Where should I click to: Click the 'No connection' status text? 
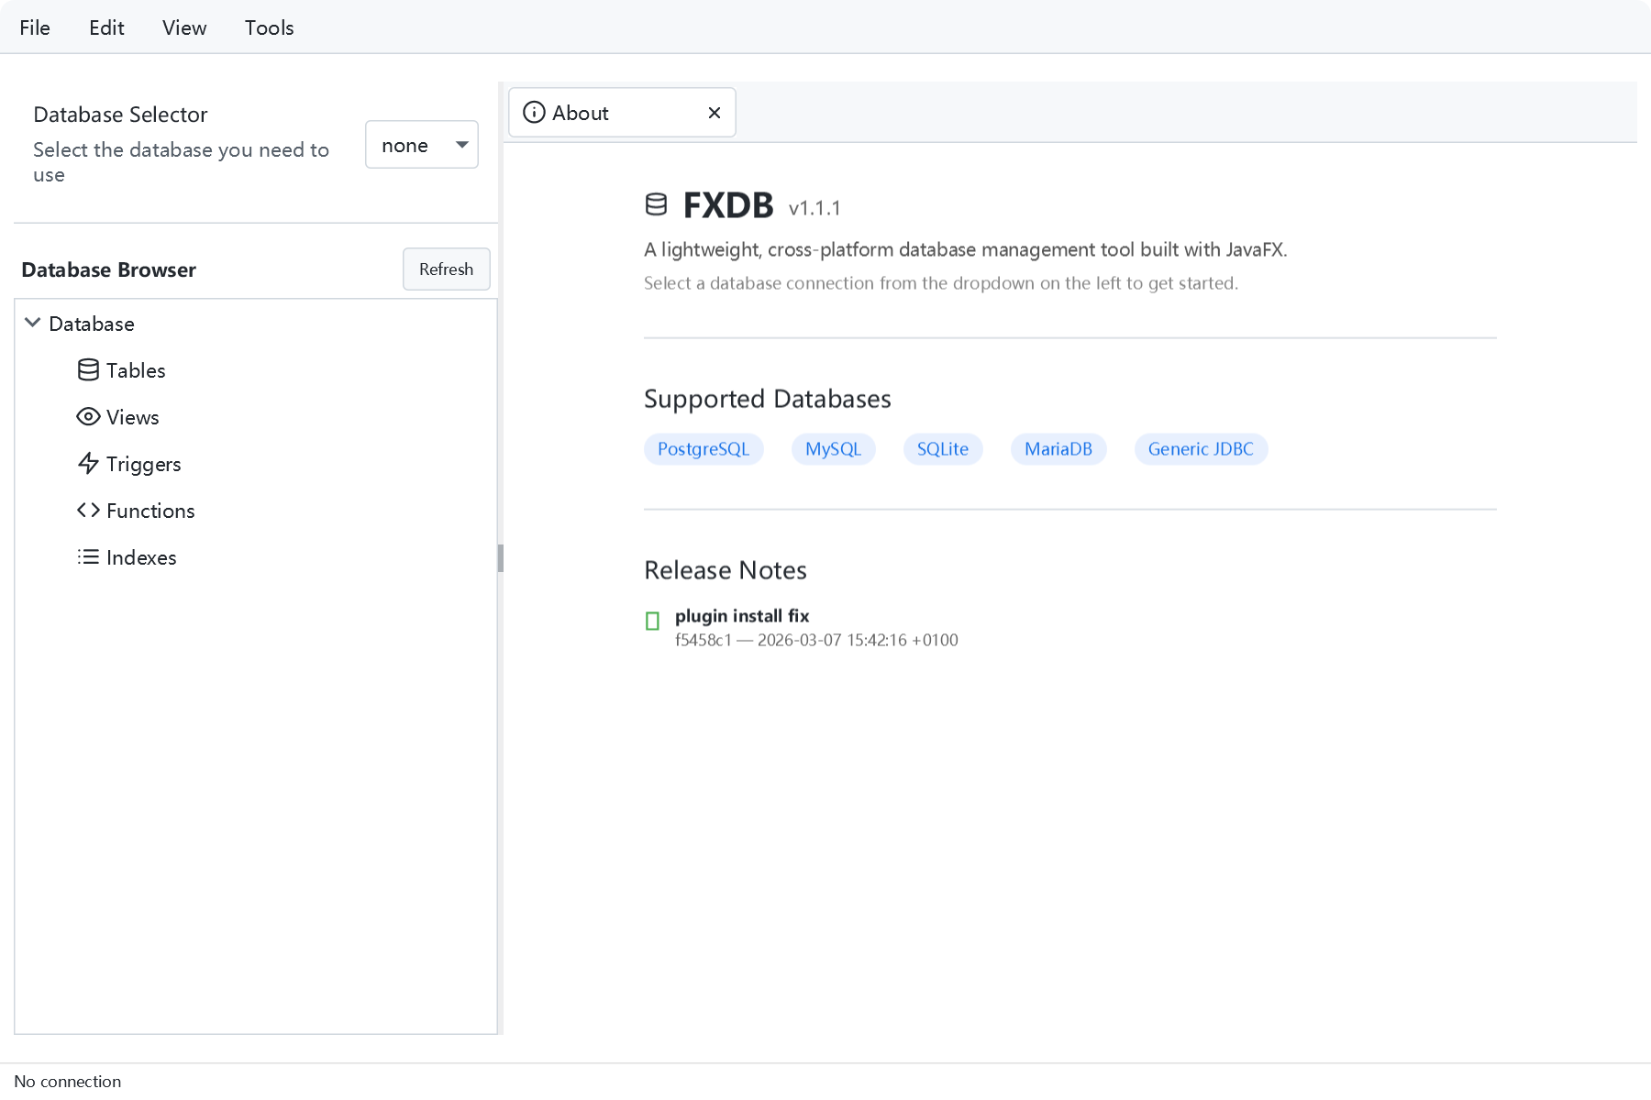click(68, 1082)
